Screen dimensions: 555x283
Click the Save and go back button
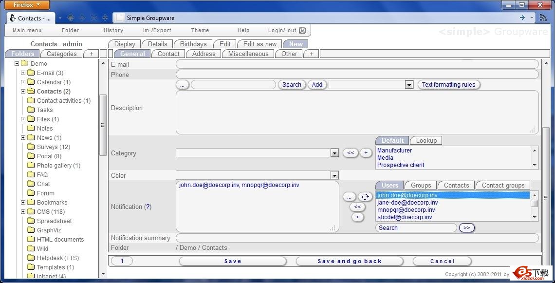350,261
